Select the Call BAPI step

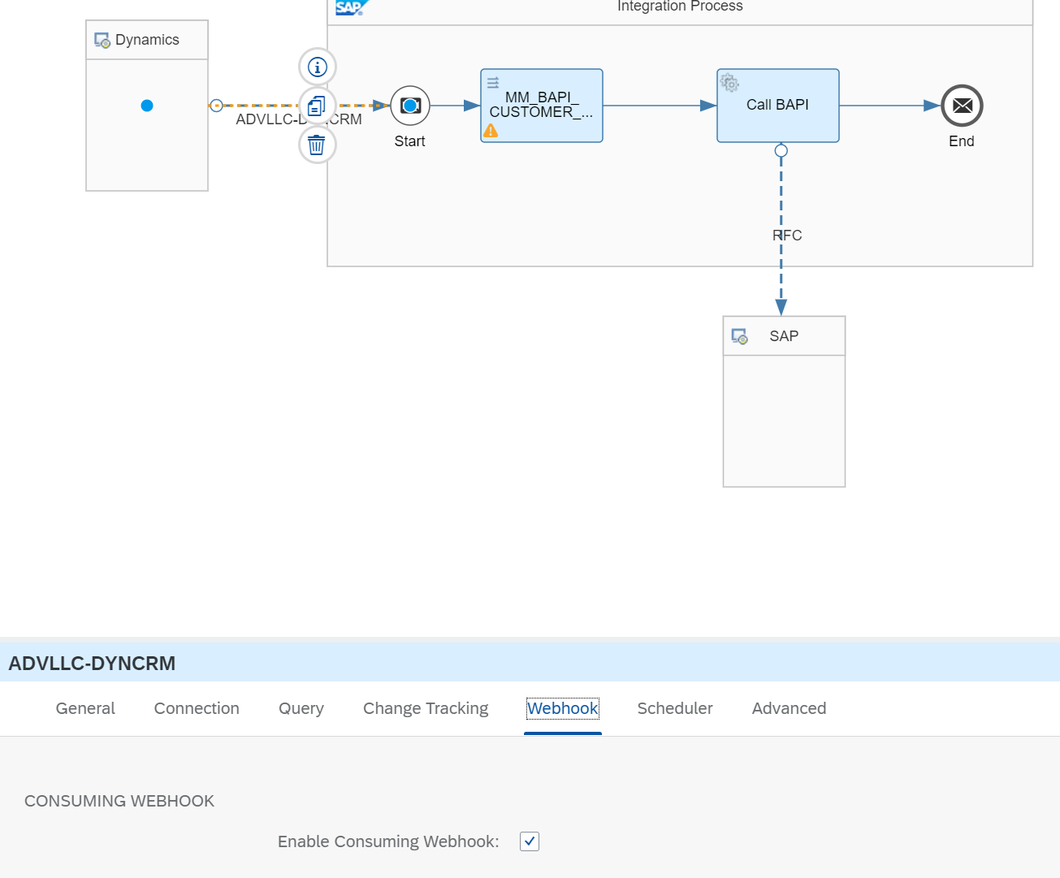pos(778,106)
